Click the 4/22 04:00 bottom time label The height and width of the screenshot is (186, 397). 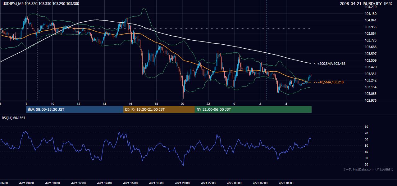tap(286, 183)
